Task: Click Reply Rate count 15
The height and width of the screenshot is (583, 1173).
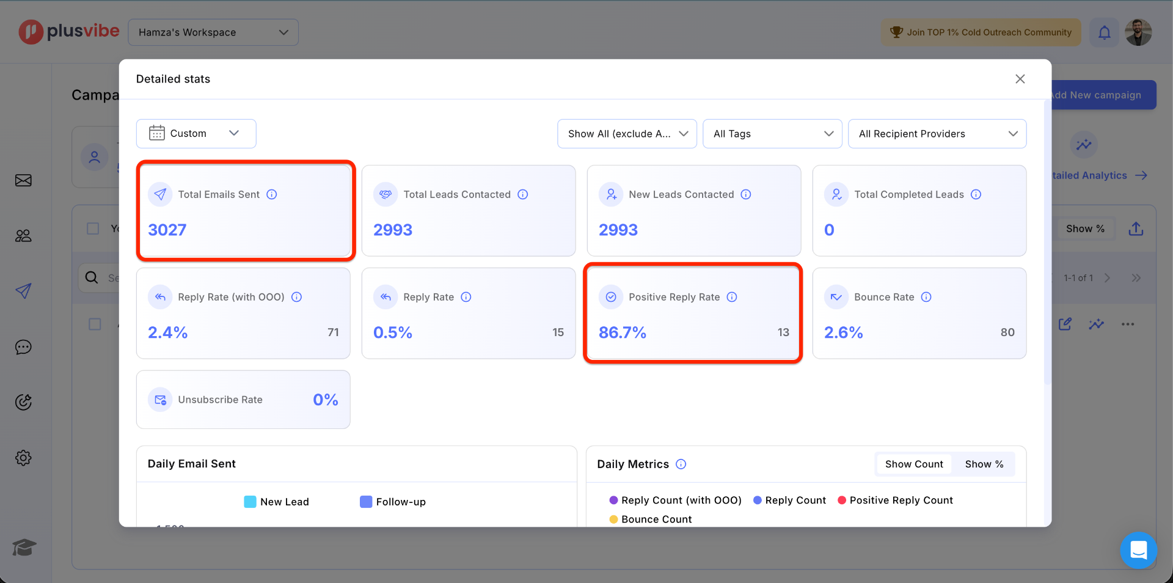Action: [558, 332]
